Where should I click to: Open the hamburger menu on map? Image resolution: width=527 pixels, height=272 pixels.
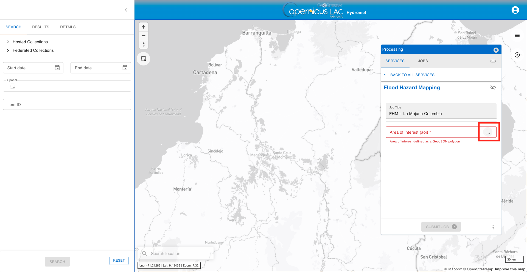point(517,35)
